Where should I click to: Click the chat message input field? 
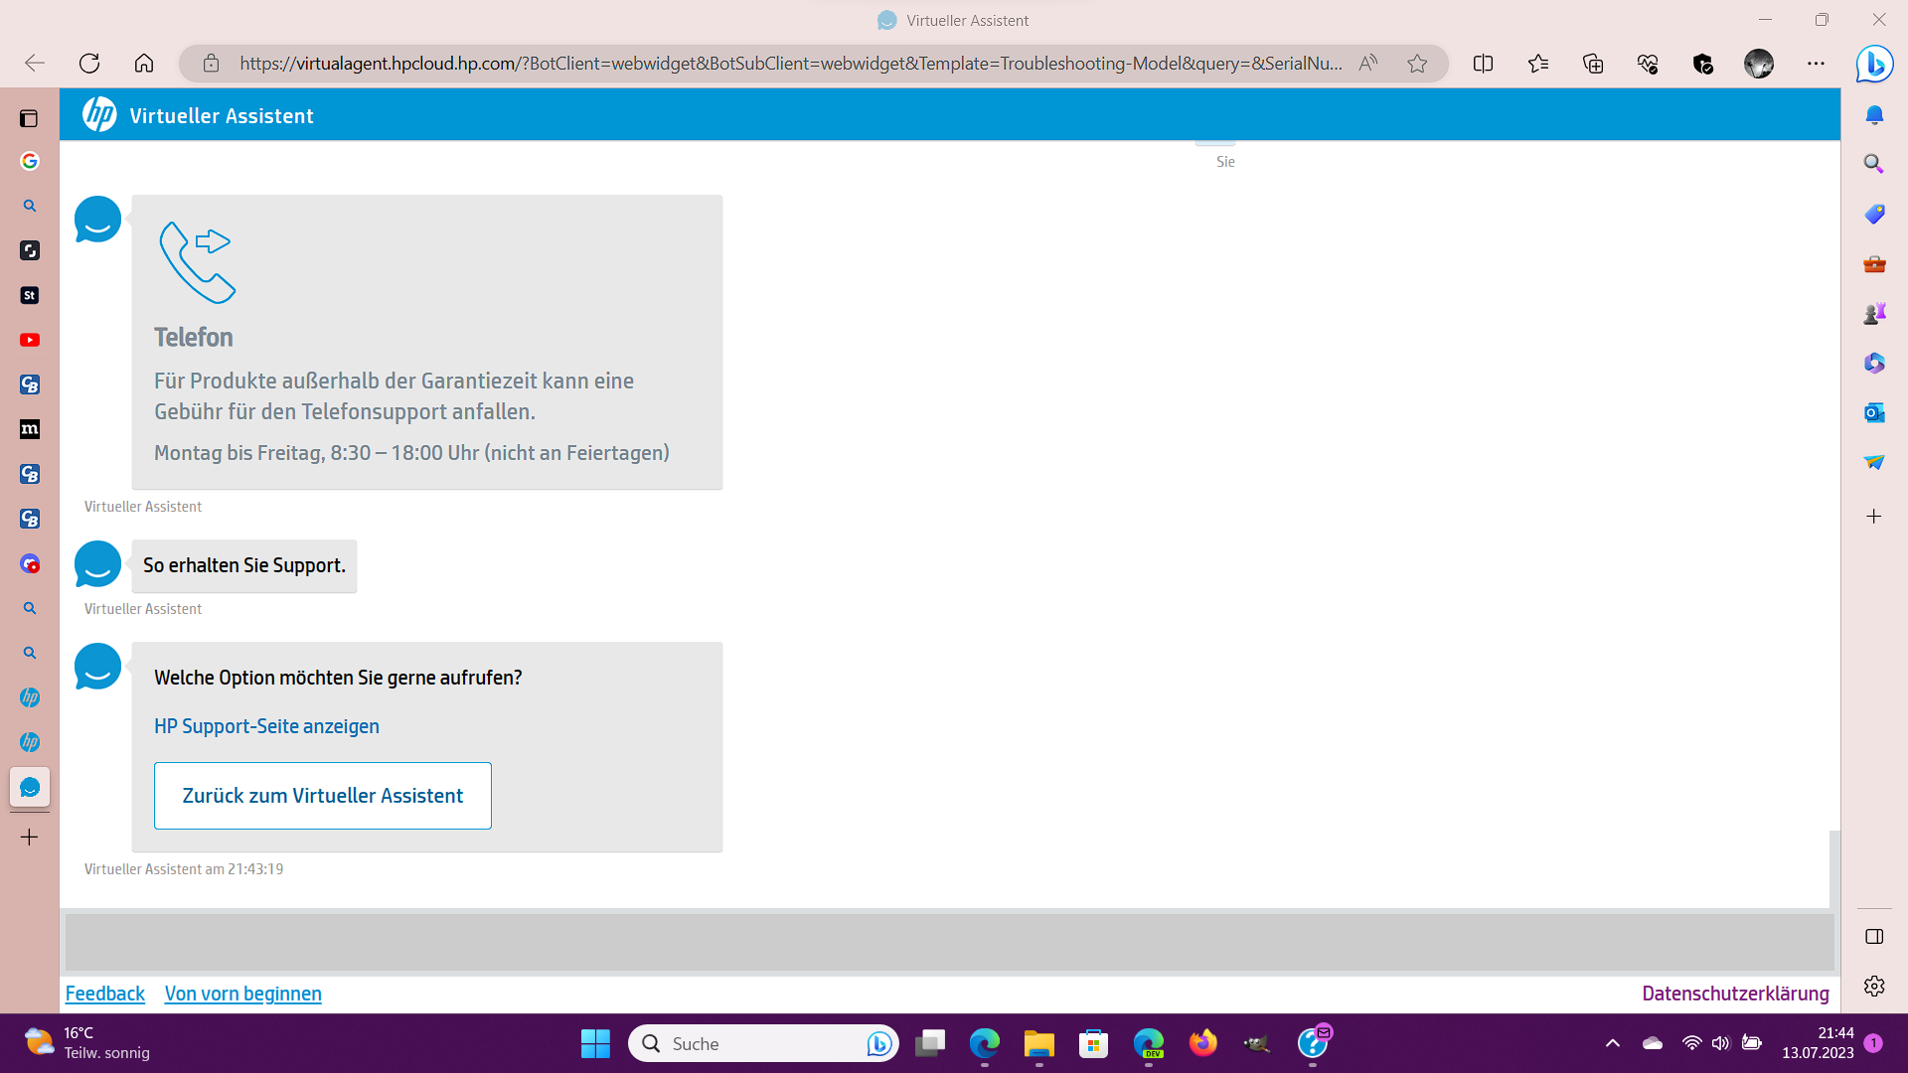click(x=949, y=942)
